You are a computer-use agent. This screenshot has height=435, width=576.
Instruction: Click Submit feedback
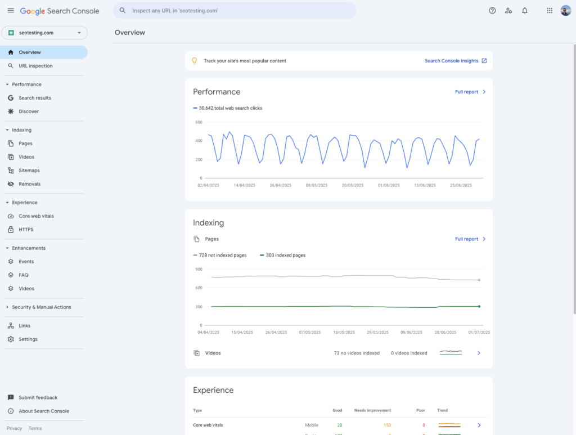pyautogui.click(x=38, y=397)
